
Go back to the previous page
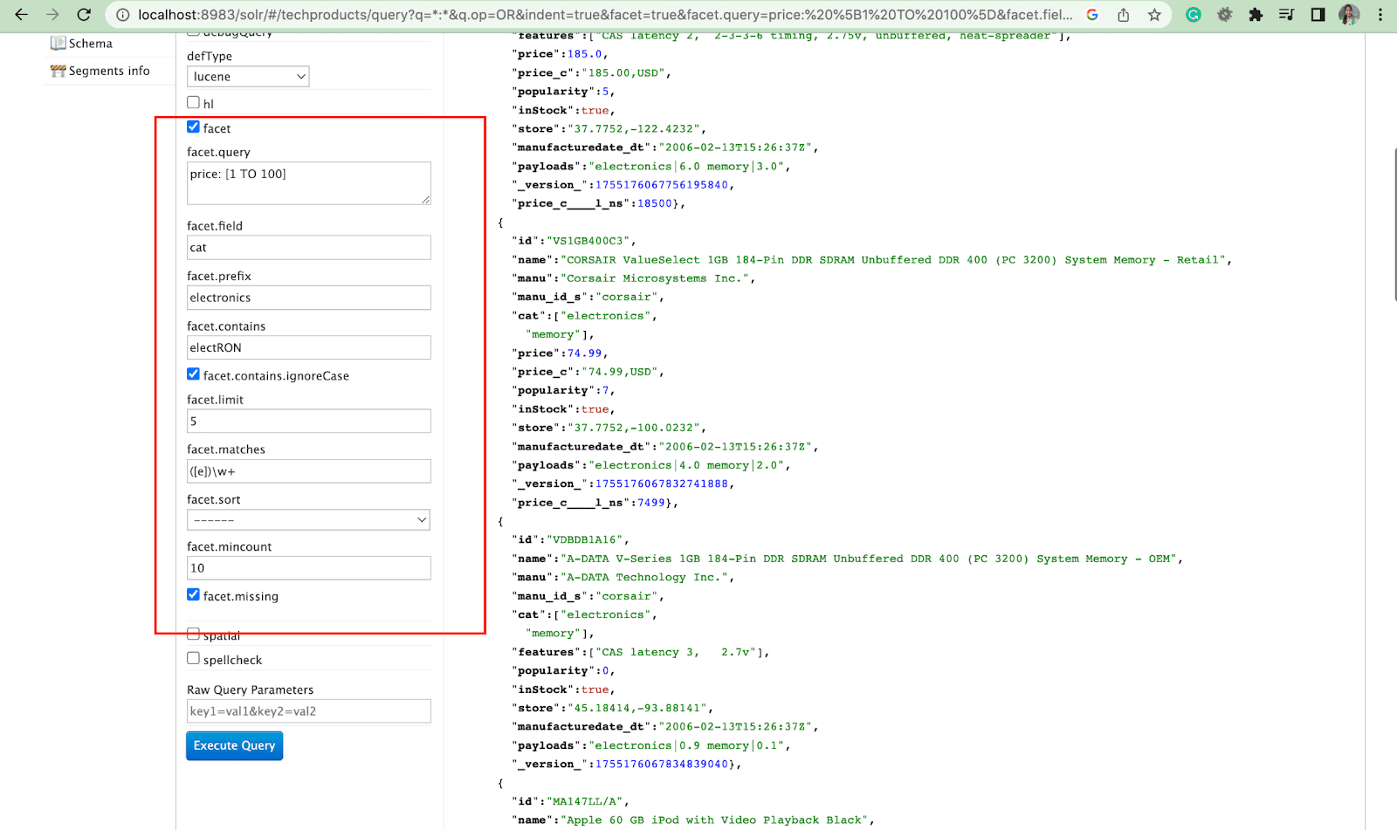(21, 15)
